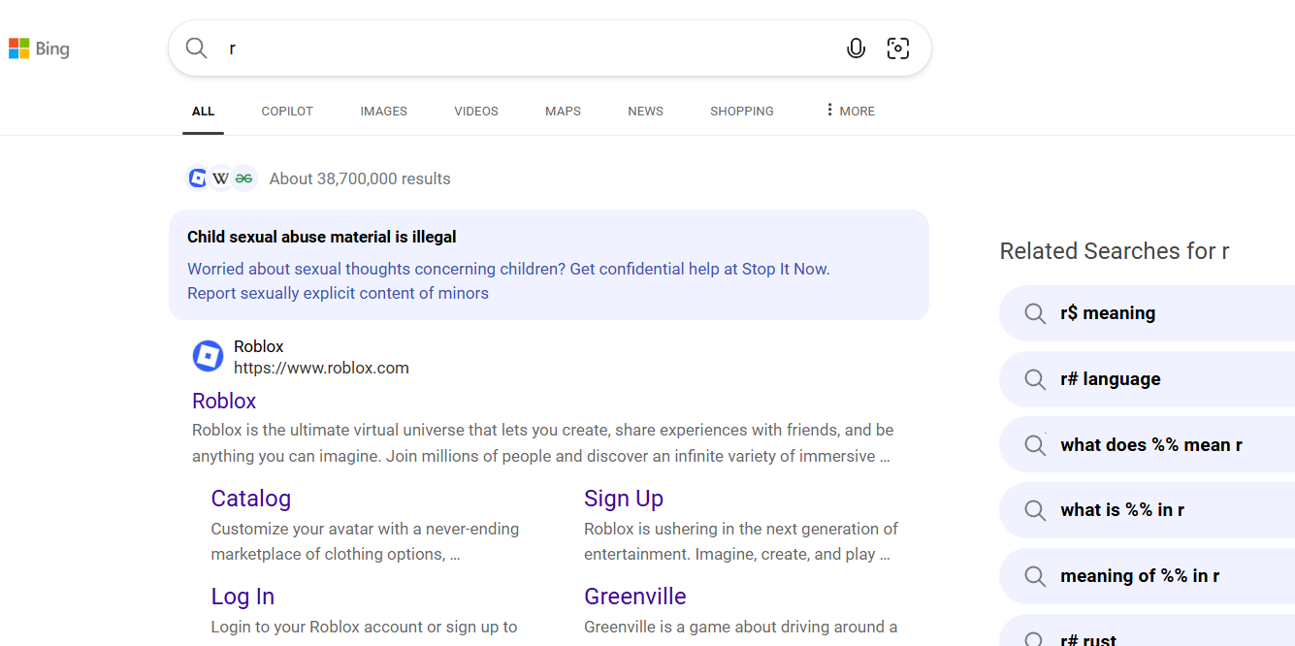
Task: Click magnifier icon beside "r$ meaning"
Action: pyautogui.click(x=1035, y=313)
